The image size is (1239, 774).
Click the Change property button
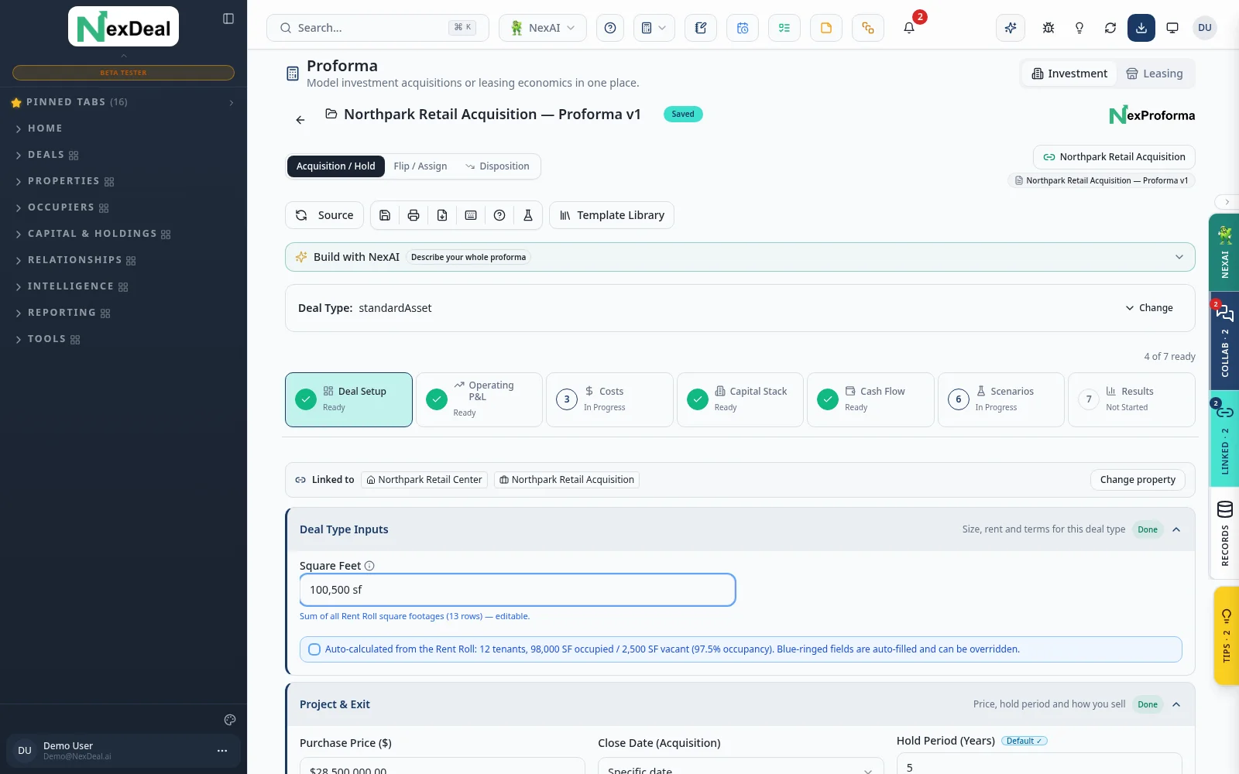click(1138, 480)
